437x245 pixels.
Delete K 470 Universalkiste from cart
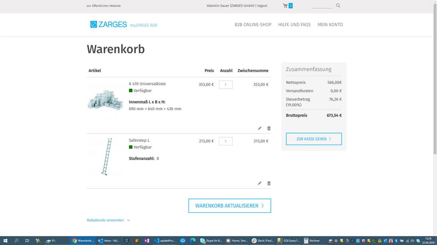[x=269, y=128]
